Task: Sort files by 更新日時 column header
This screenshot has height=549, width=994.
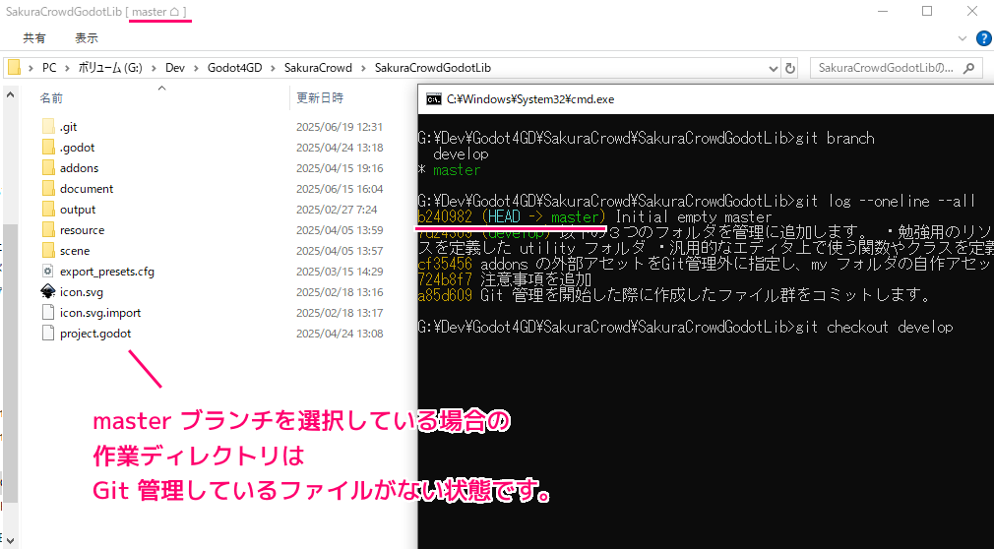Action: 320,98
